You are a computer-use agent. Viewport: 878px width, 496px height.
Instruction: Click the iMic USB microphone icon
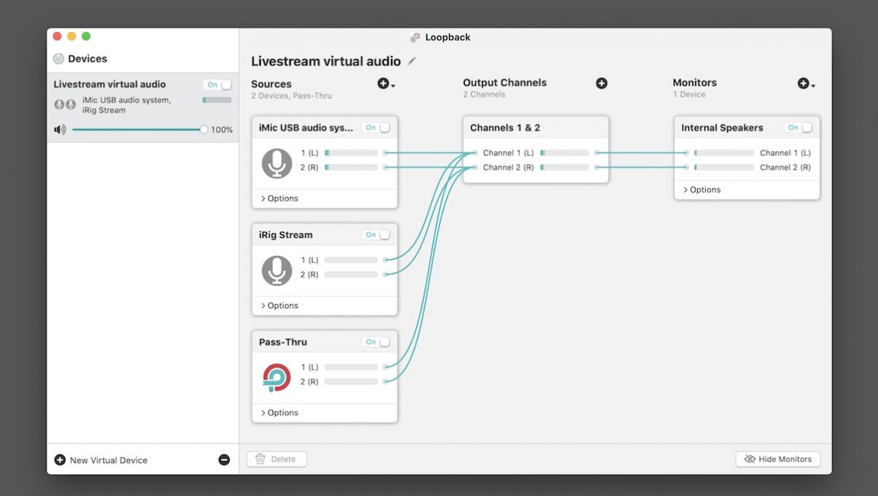[277, 163]
